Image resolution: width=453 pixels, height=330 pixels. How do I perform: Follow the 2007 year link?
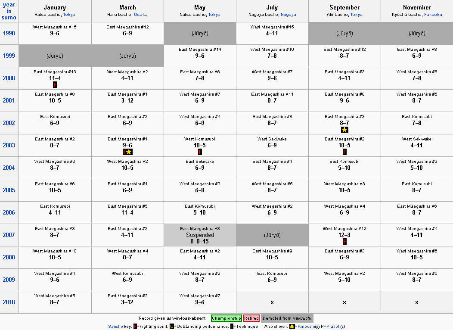[x=9, y=235]
